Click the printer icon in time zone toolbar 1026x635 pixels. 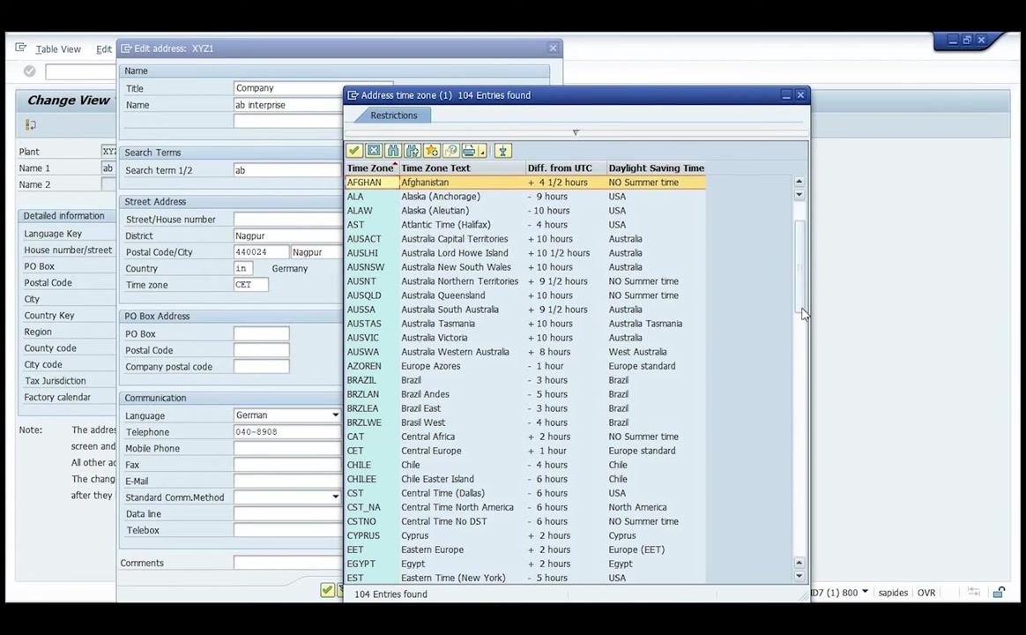pos(469,151)
